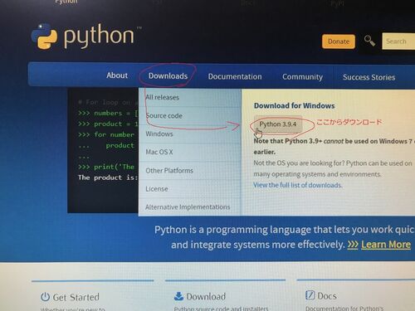The image size is (415, 311).
Task: Click the Download arrow icon
Action: 178,296
